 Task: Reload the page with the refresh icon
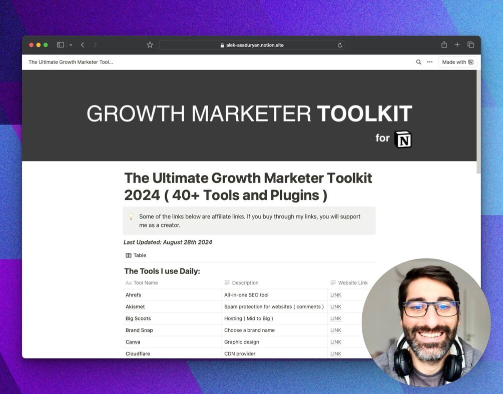point(340,45)
